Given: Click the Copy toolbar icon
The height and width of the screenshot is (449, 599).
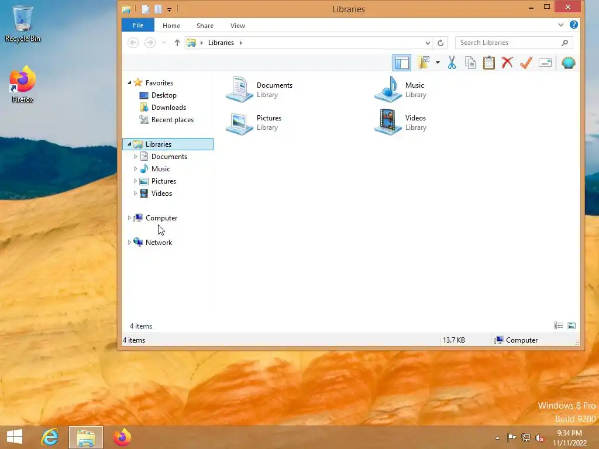Looking at the screenshot, I should (x=470, y=63).
